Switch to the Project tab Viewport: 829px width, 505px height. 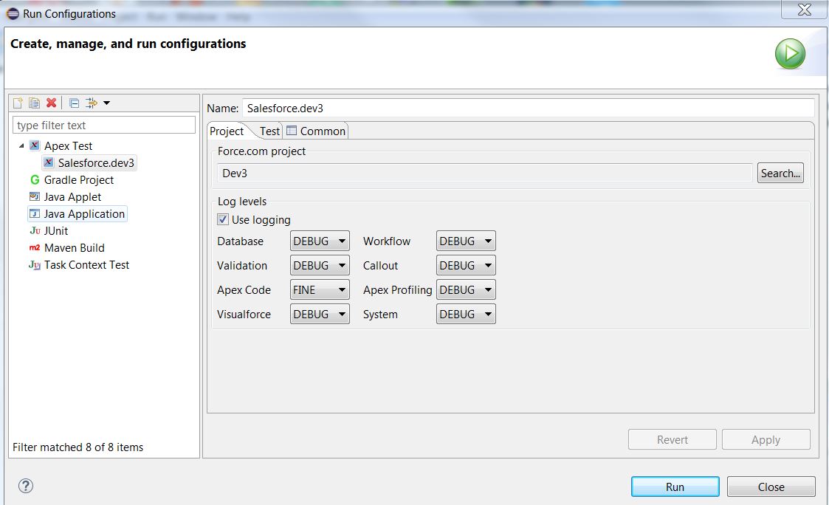(227, 131)
